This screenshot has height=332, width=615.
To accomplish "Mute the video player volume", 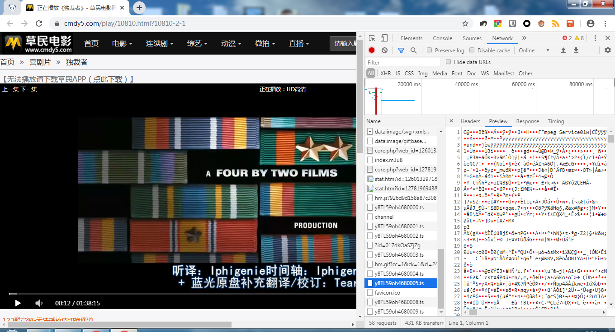I will pos(39,303).
